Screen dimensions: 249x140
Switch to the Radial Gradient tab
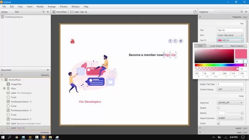(237, 46)
